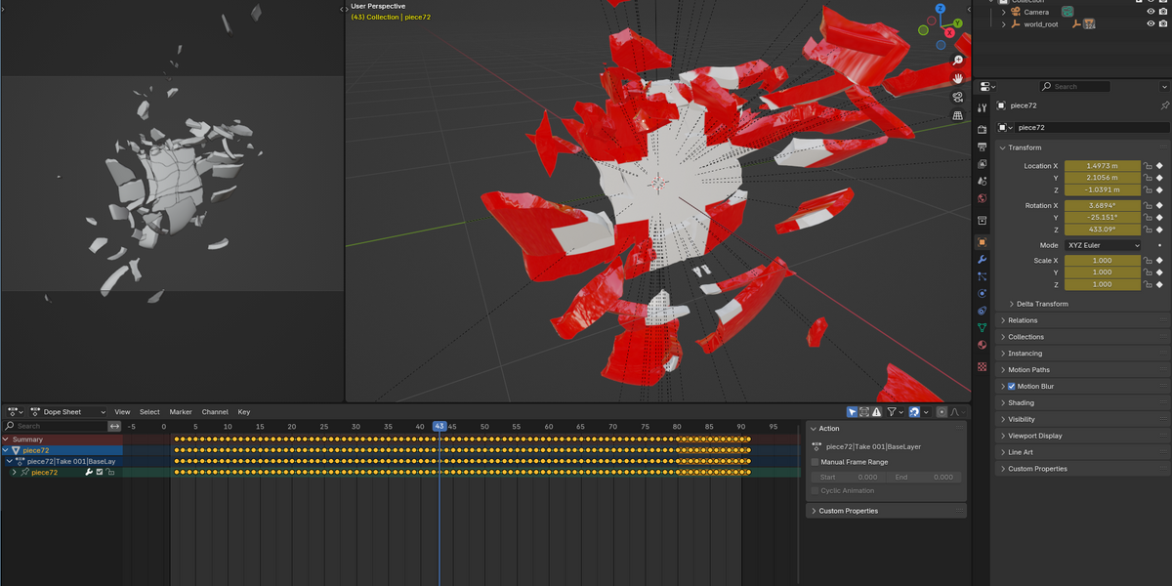Click the Properties editor search field
This screenshot has height=586, width=1172.
pos(1074,86)
